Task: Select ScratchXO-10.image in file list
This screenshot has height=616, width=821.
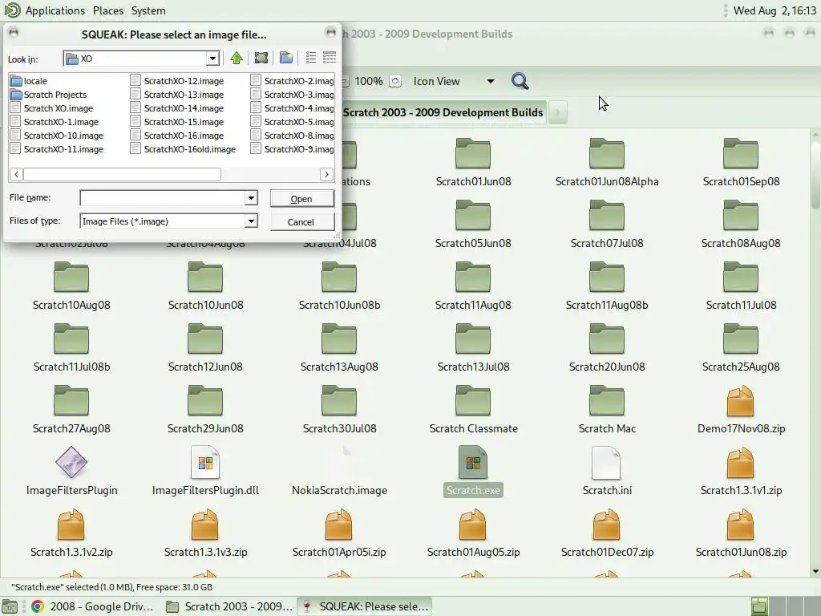Action: (58, 136)
